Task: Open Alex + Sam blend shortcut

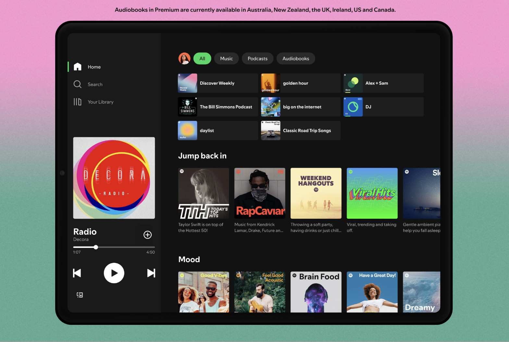Action: [x=383, y=83]
